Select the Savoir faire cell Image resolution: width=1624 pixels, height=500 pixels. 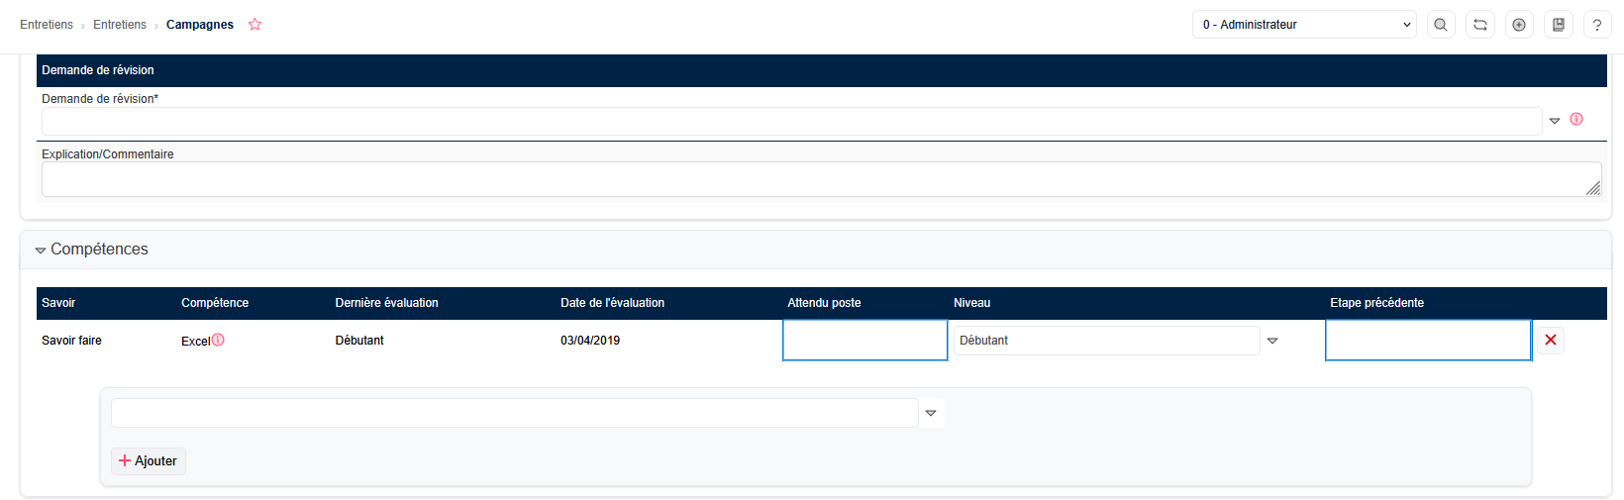tap(71, 341)
